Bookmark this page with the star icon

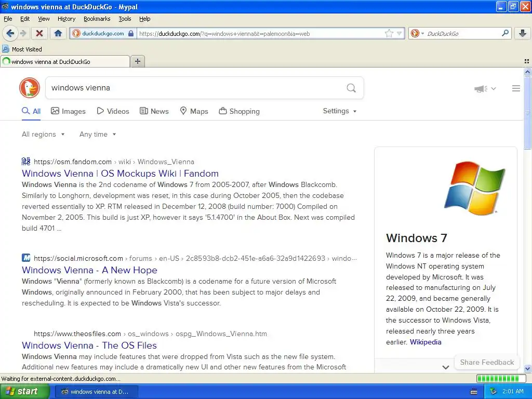(x=389, y=33)
